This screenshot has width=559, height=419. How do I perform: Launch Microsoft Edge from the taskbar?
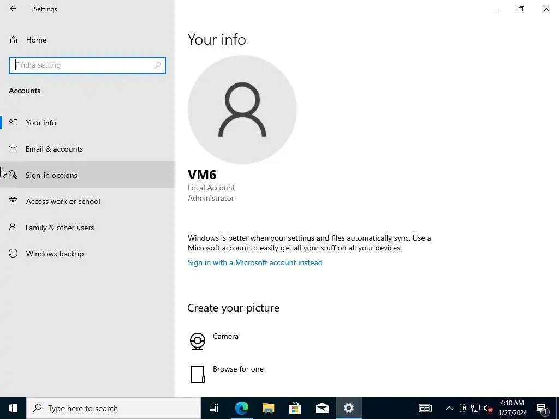click(242, 408)
